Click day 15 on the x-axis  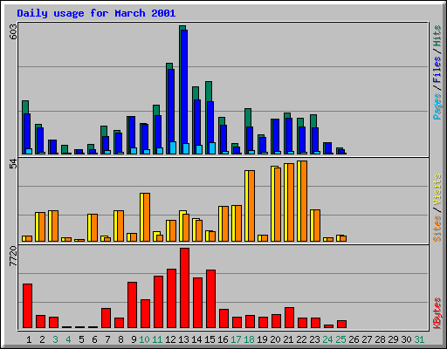[210, 339]
